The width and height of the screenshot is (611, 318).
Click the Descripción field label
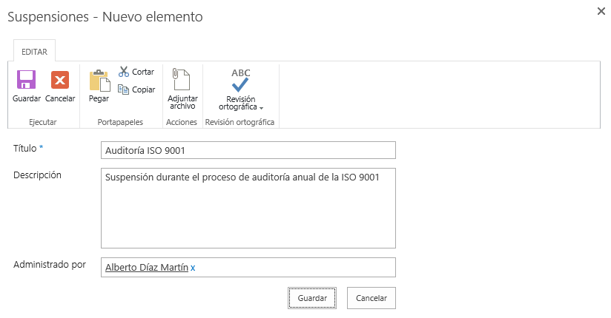37,175
